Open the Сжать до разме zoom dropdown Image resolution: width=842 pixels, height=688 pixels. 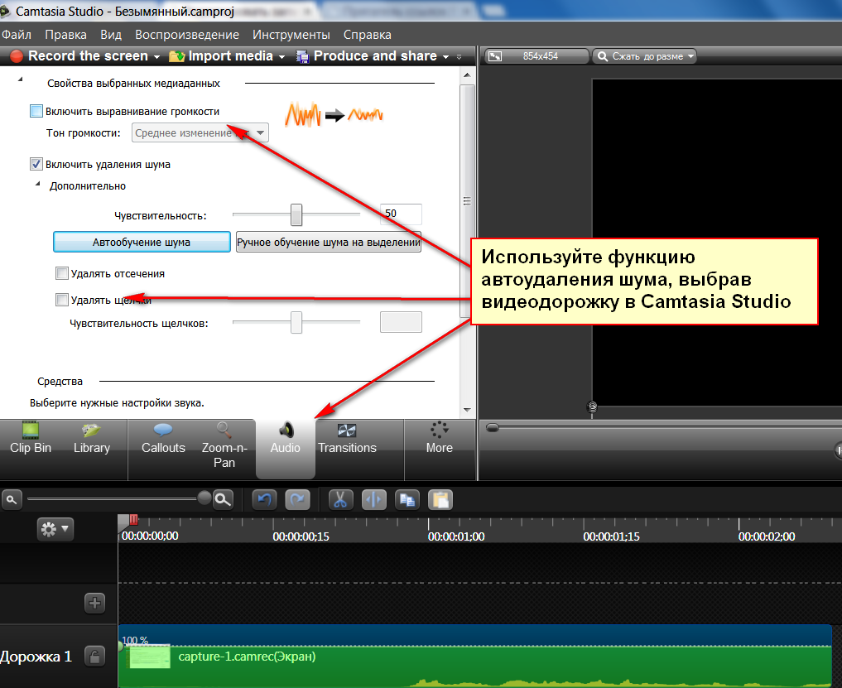[x=644, y=56]
